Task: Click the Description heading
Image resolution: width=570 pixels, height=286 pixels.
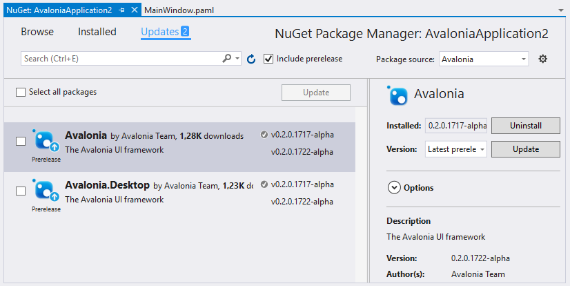Action: pos(409,221)
